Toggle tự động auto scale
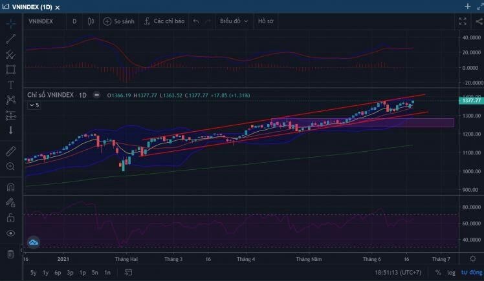 472,273
